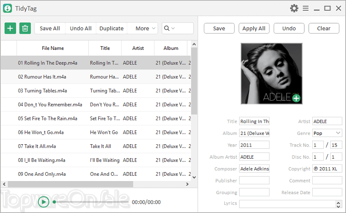The height and width of the screenshot is (213, 346).
Task: Select 02 Rumour Has It.m4a
Action: (96, 77)
